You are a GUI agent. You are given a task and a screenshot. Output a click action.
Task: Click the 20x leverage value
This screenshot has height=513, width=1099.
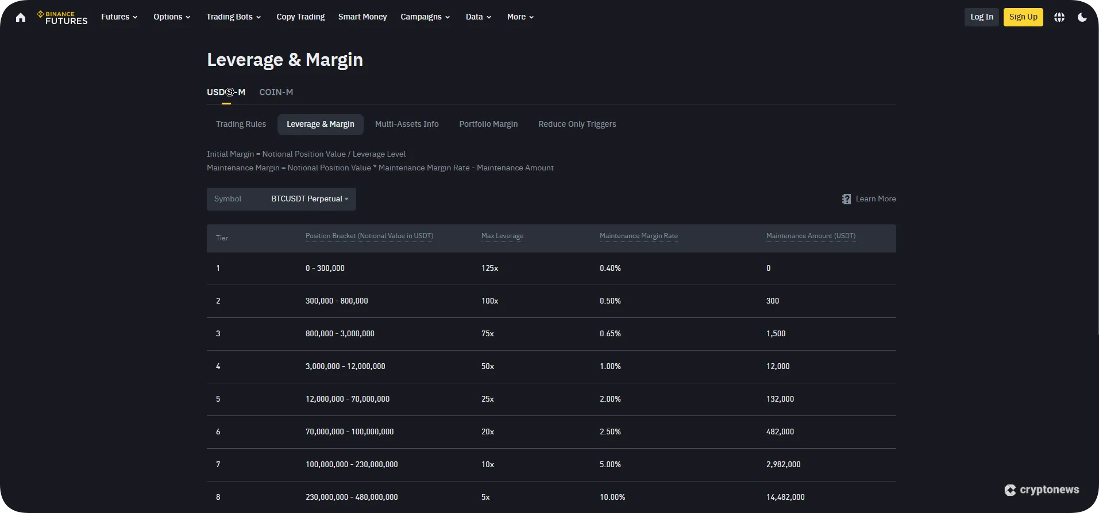pos(488,432)
